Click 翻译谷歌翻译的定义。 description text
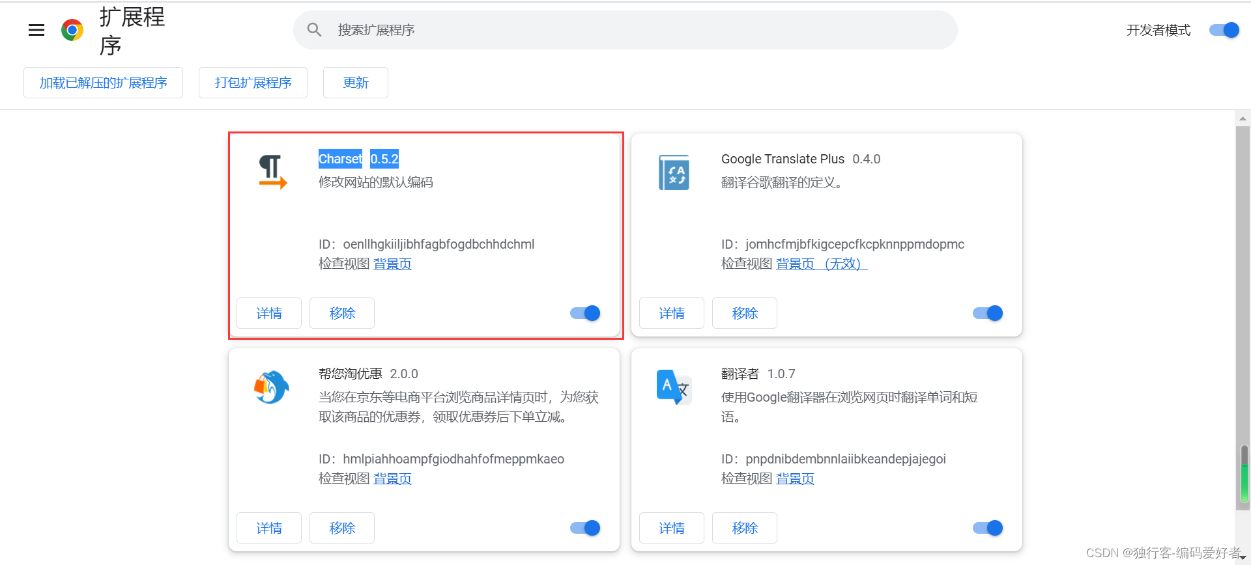The image size is (1251, 565). (x=782, y=182)
